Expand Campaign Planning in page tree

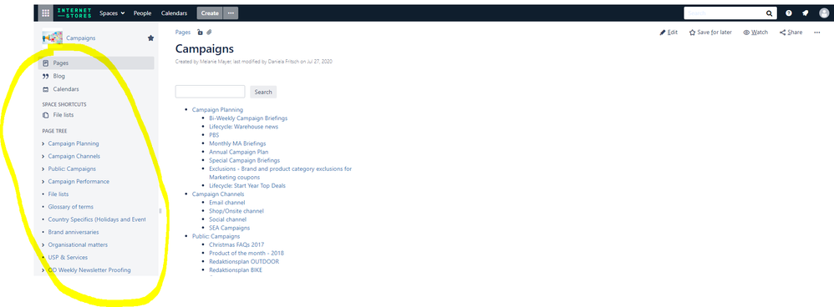[x=43, y=144]
